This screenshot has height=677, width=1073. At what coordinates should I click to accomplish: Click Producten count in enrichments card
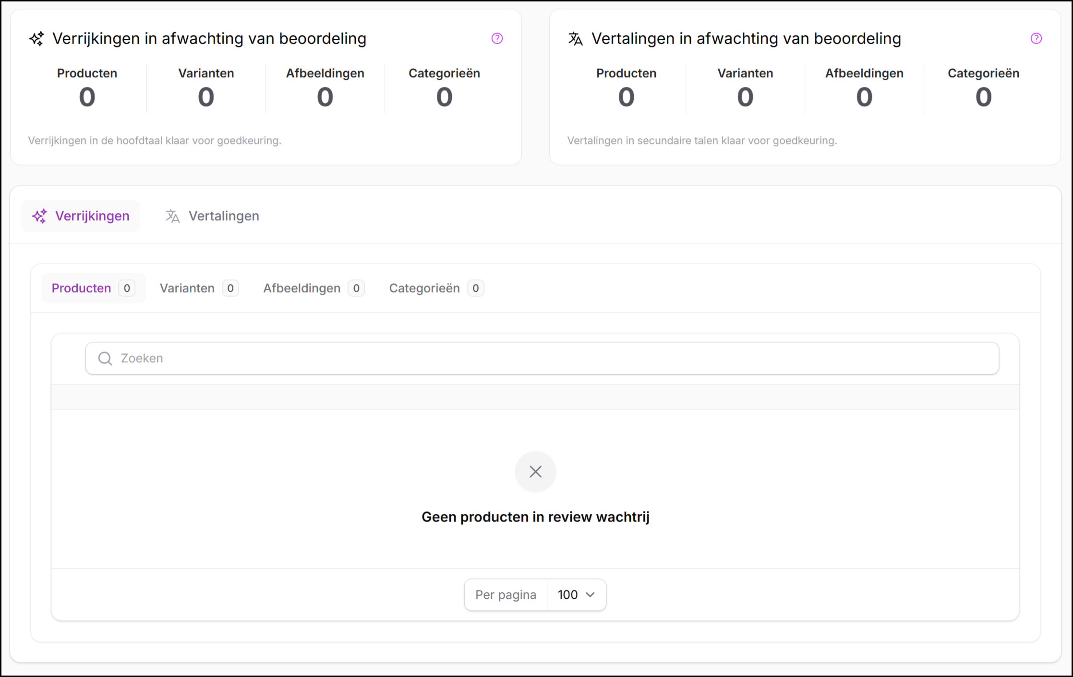pos(87,97)
